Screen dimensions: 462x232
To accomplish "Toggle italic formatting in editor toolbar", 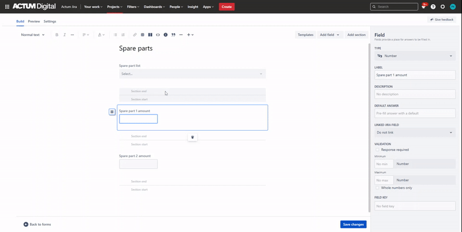I will click(x=65, y=35).
